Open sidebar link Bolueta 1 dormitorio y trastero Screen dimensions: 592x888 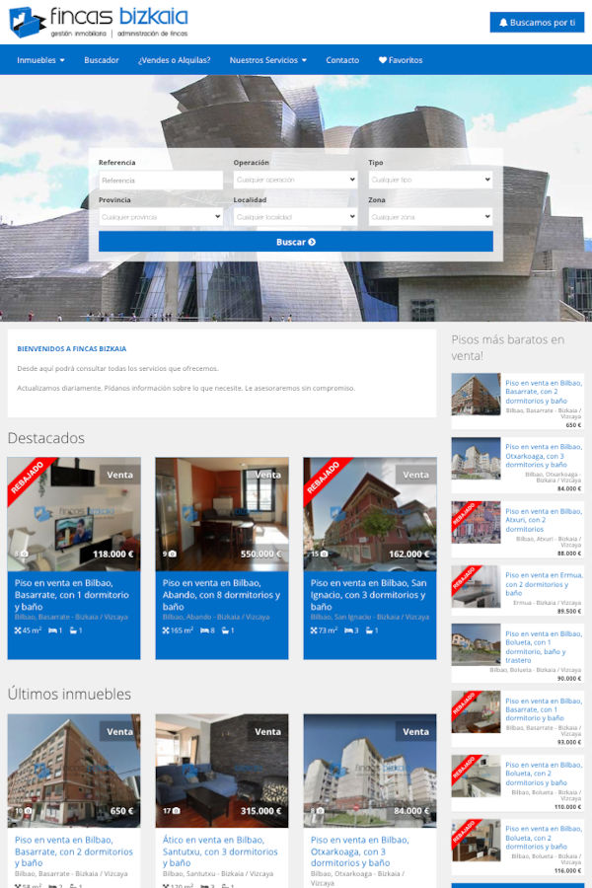pos(544,646)
